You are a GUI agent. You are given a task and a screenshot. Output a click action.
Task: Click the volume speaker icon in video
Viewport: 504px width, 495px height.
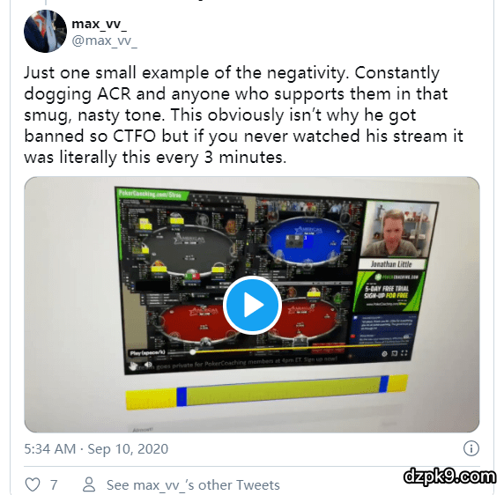click(x=148, y=364)
